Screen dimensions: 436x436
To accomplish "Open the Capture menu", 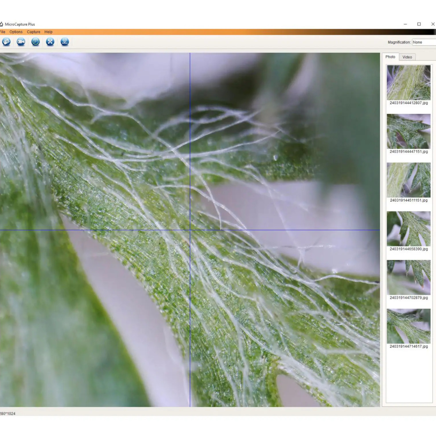I will click(x=34, y=32).
